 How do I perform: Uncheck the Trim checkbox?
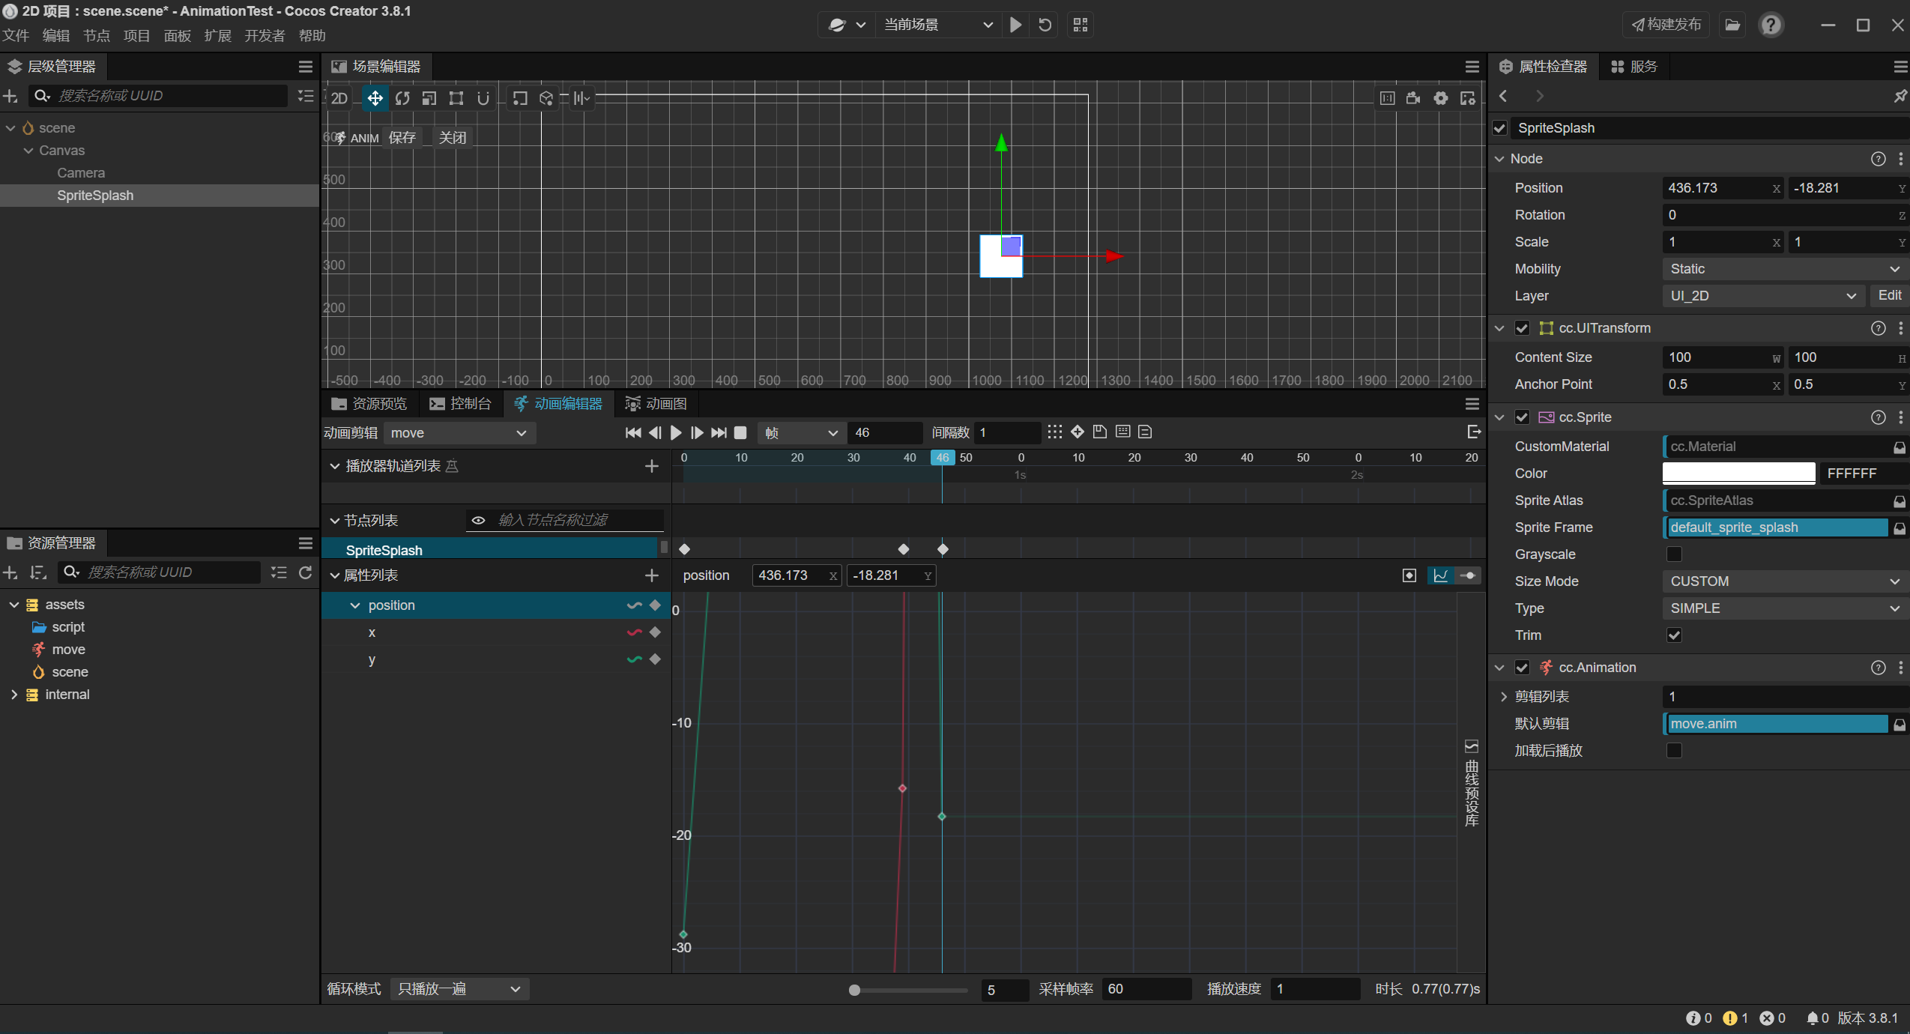tap(1674, 635)
